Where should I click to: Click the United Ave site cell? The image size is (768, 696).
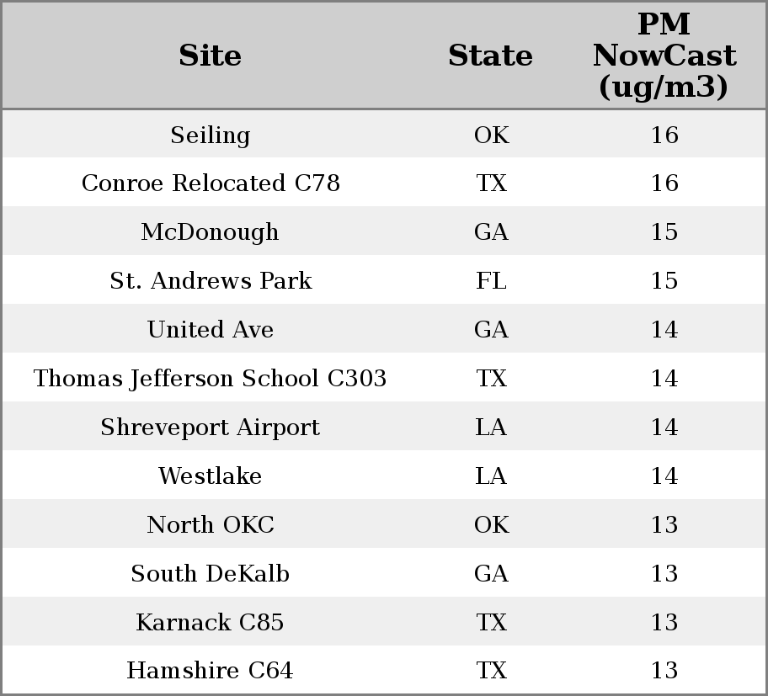pos(211,330)
